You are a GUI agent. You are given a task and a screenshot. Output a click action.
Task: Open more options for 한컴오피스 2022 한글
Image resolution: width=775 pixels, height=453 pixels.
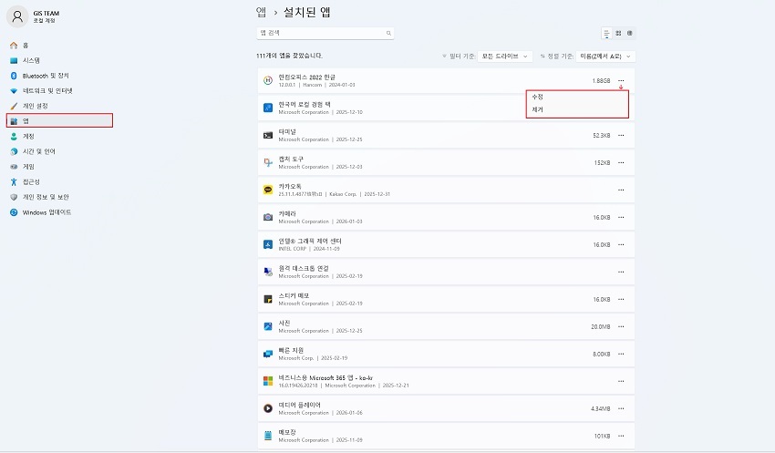[x=621, y=80]
